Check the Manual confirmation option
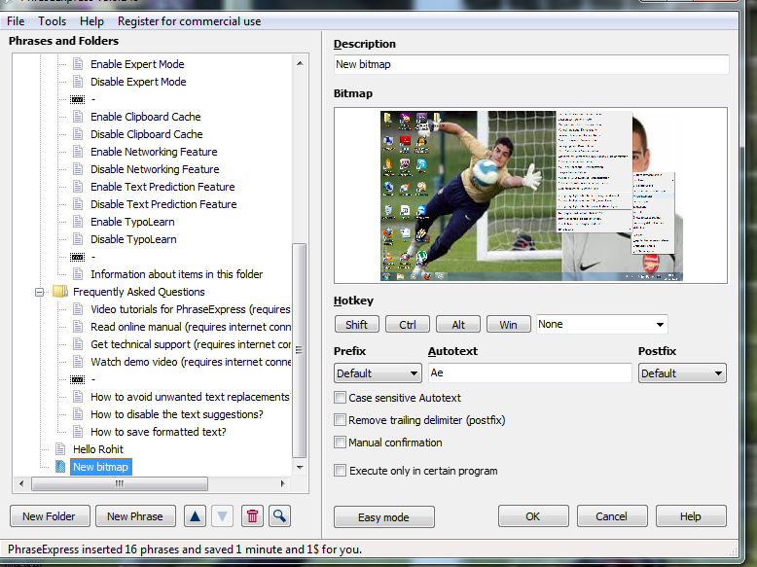Viewport: 757px width, 567px height. click(340, 443)
